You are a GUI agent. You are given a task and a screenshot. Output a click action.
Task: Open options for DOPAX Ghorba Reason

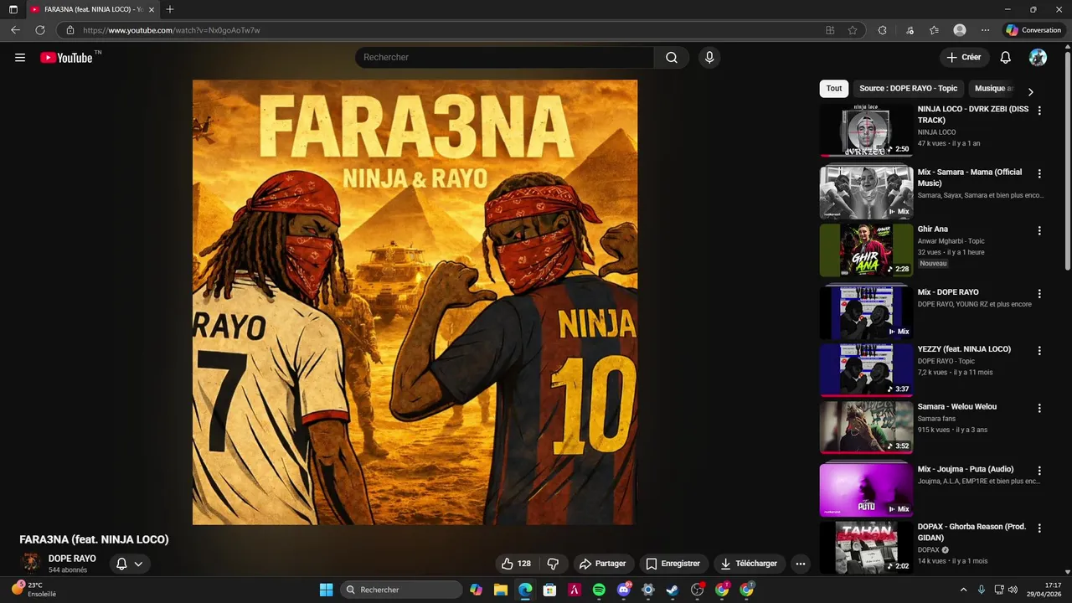pyautogui.click(x=1039, y=528)
